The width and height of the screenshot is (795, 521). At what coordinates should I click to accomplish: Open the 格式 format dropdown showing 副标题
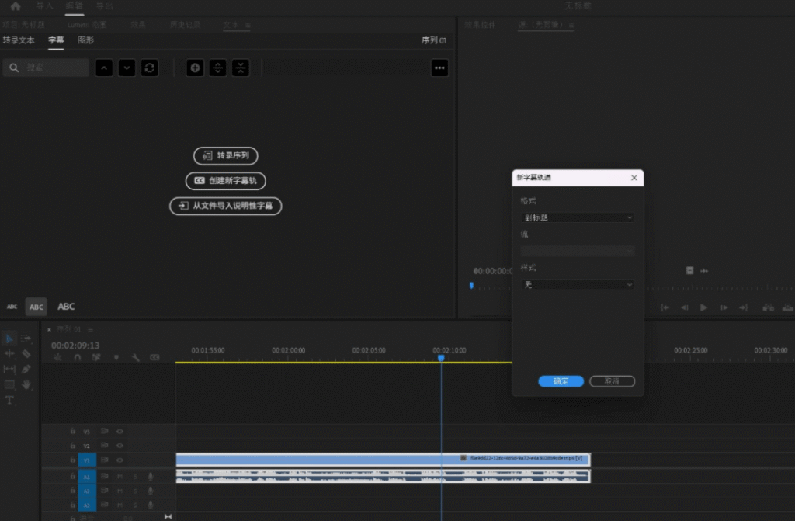point(578,217)
